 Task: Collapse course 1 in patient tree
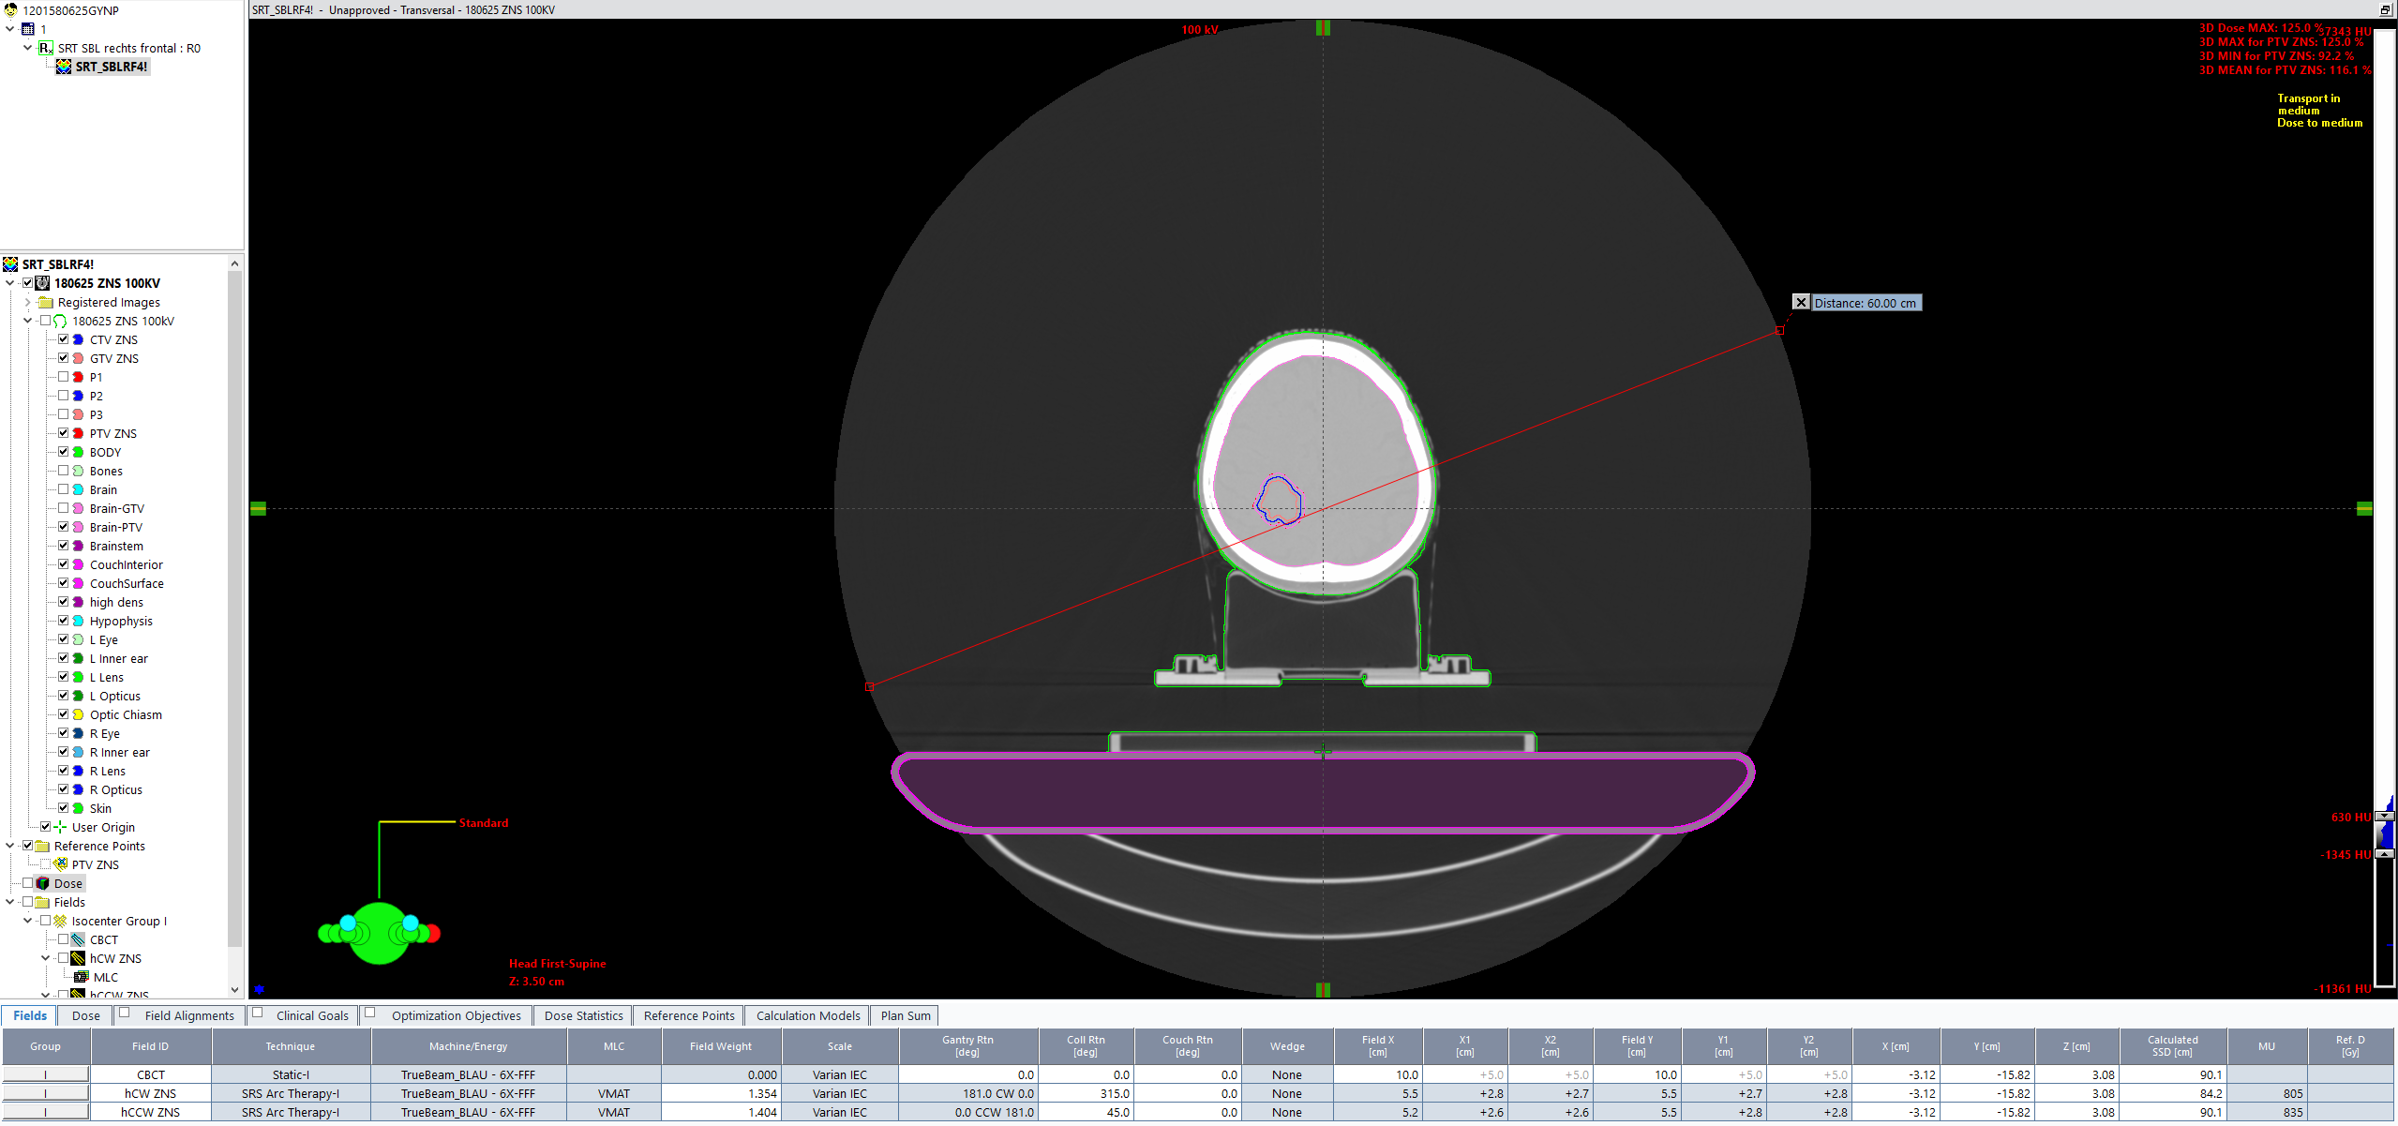9,29
